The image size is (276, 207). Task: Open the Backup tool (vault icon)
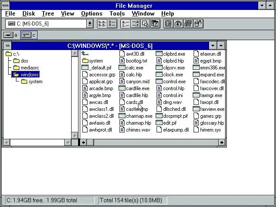coord(168,24)
